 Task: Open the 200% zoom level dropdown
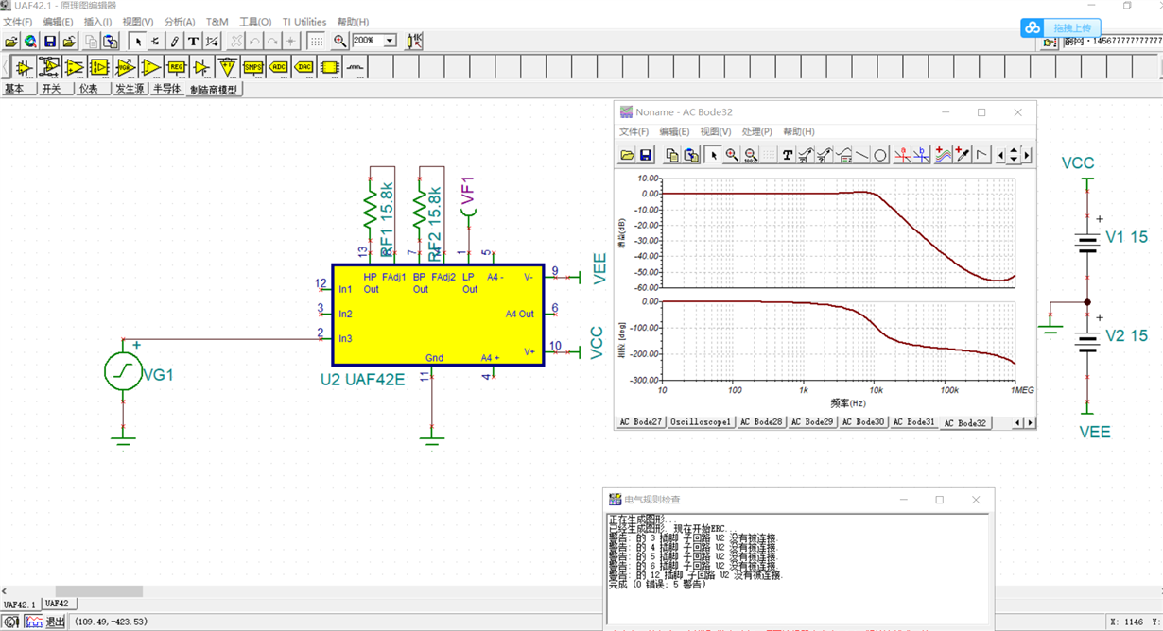point(389,41)
